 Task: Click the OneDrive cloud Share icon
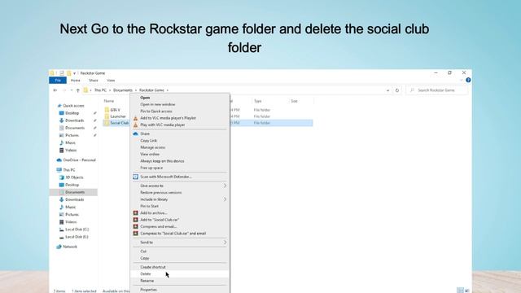pyautogui.click(x=136, y=133)
